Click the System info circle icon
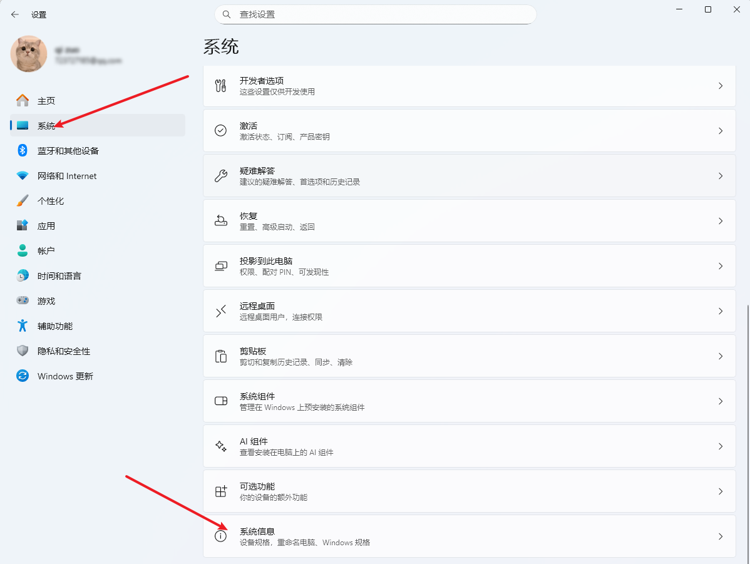The image size is (750, 564). tap(220, 536)
